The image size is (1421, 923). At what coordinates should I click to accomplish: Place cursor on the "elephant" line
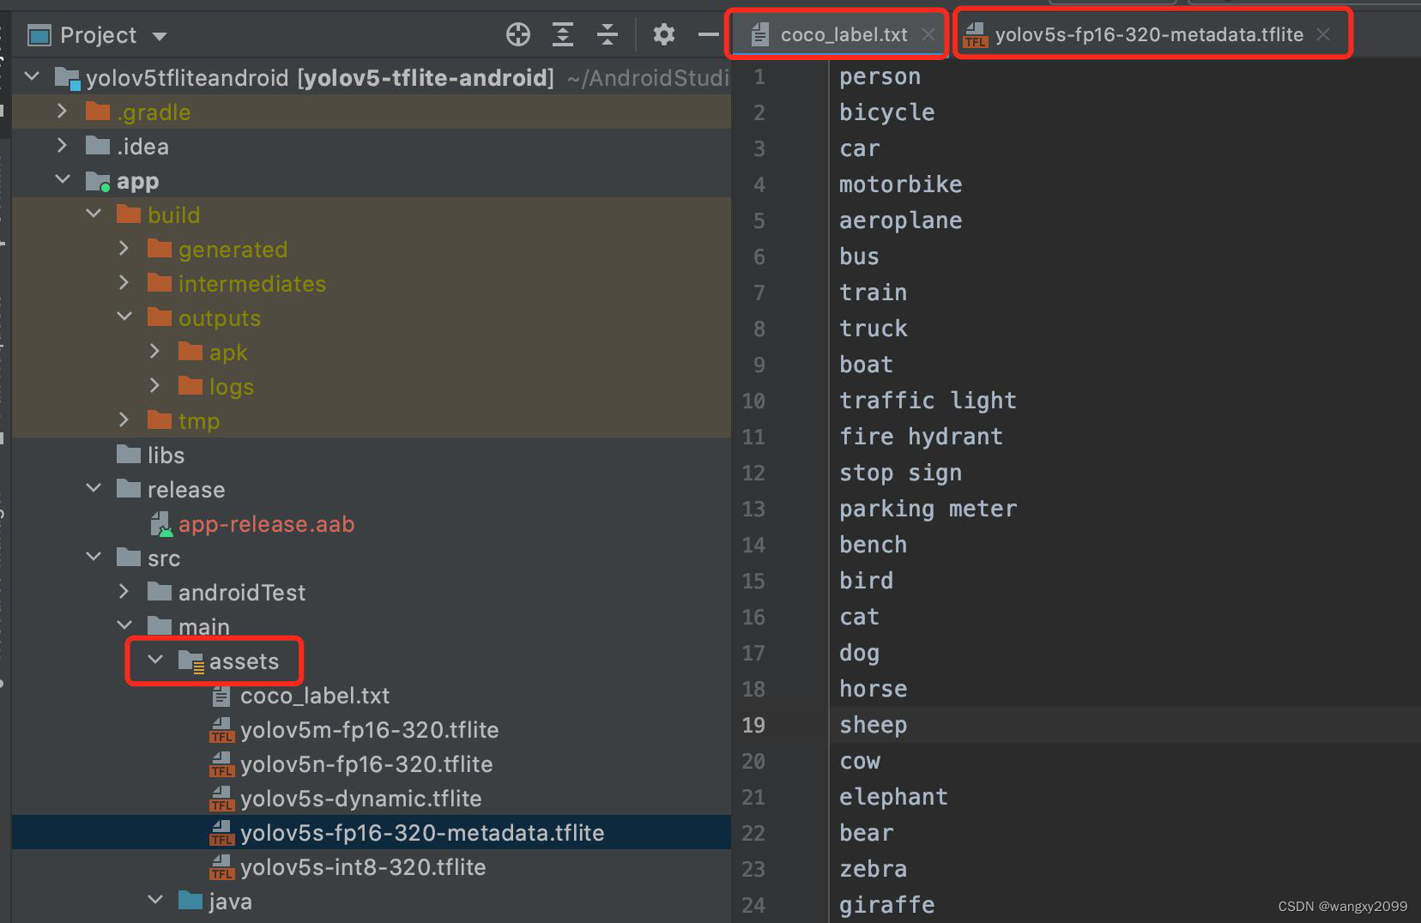(893, 797)
